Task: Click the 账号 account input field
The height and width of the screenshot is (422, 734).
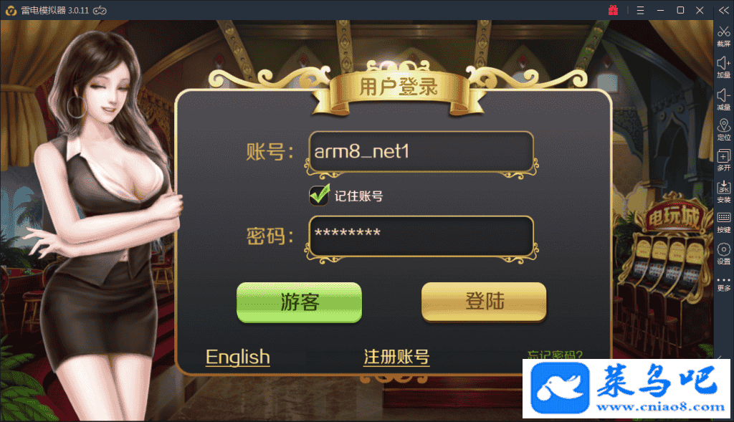Action: click(421, 152)
